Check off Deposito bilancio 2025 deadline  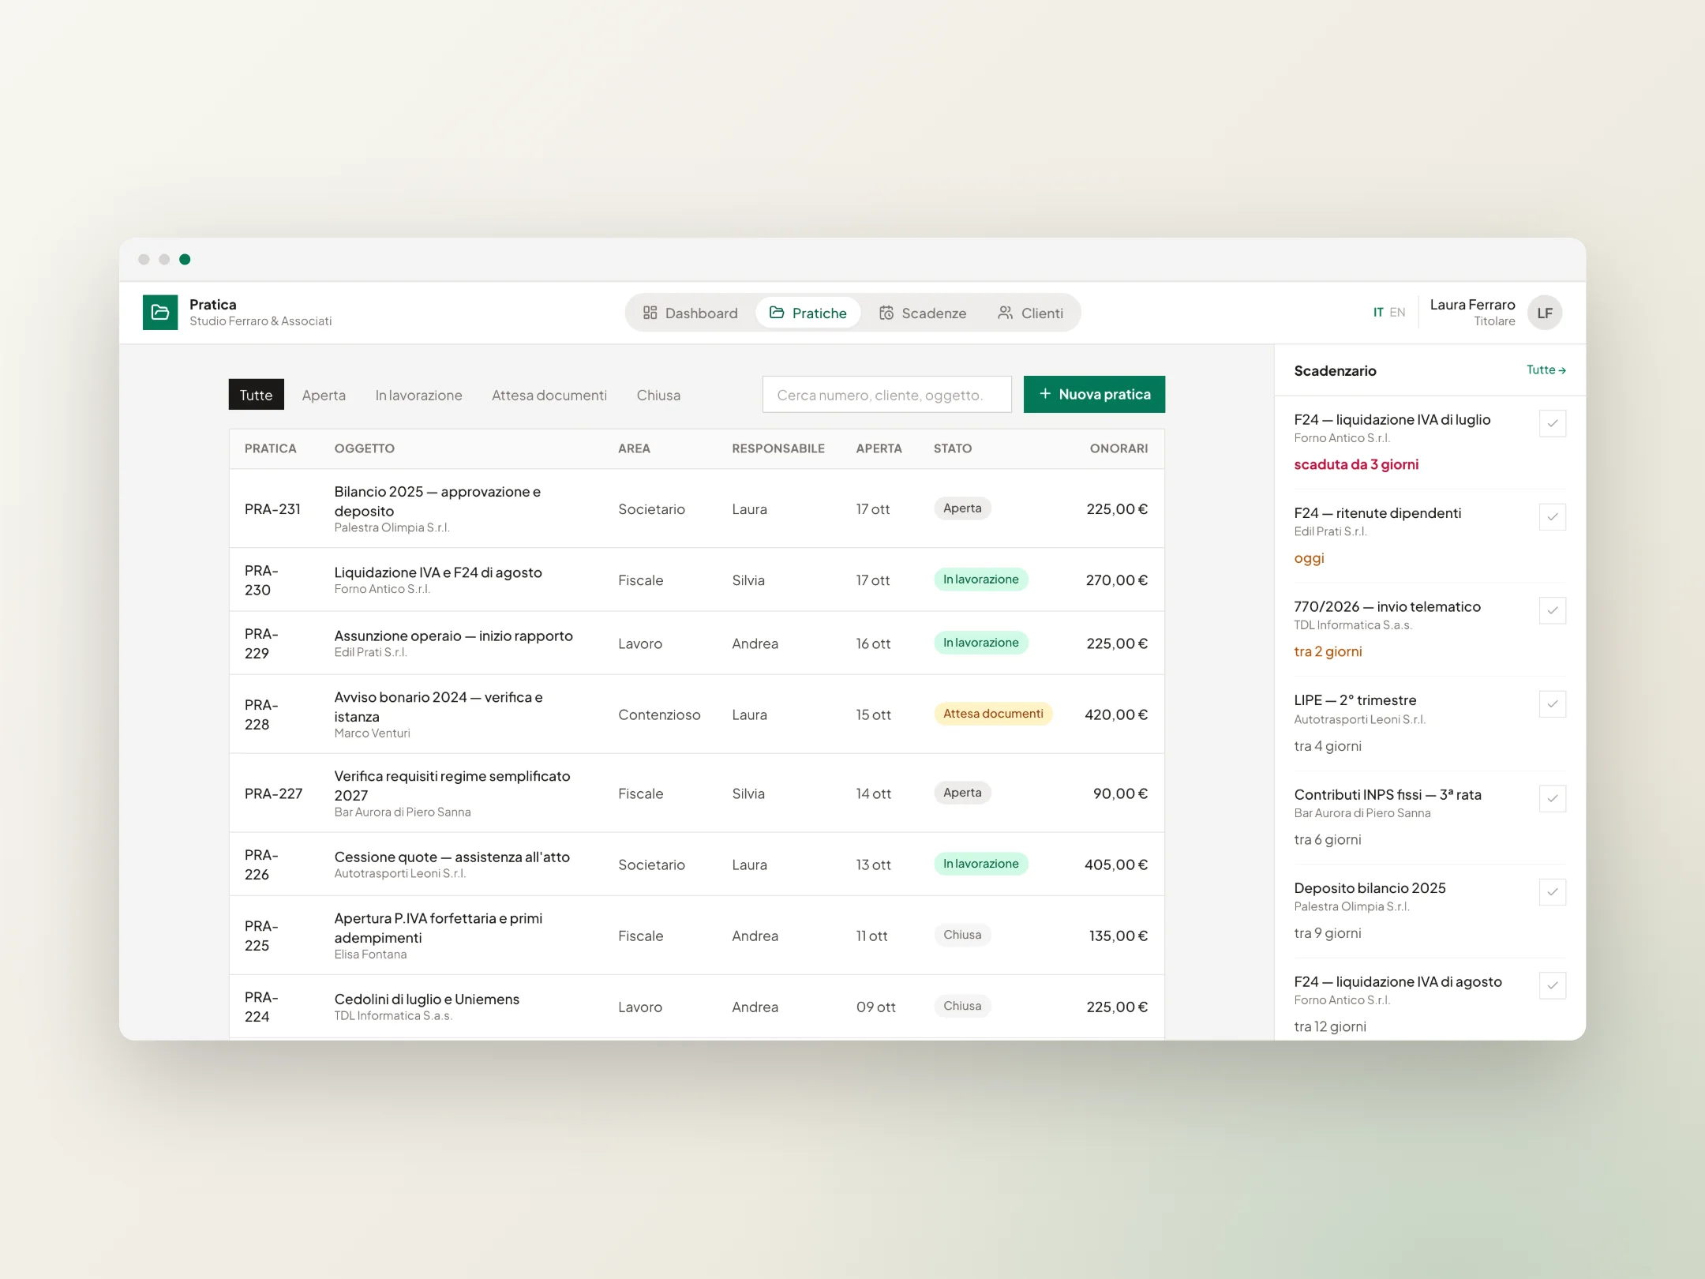1553,892
